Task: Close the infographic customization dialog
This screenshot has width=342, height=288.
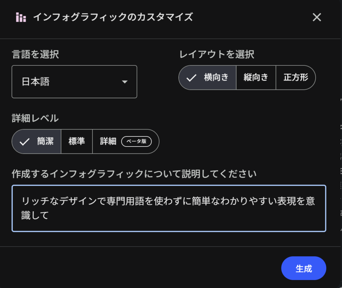Action: tap(317, 17)
